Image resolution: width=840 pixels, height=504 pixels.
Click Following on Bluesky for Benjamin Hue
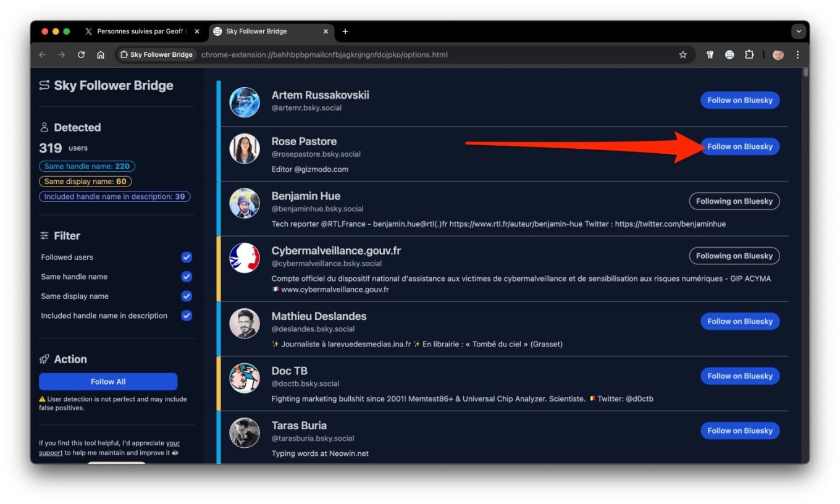734,201
